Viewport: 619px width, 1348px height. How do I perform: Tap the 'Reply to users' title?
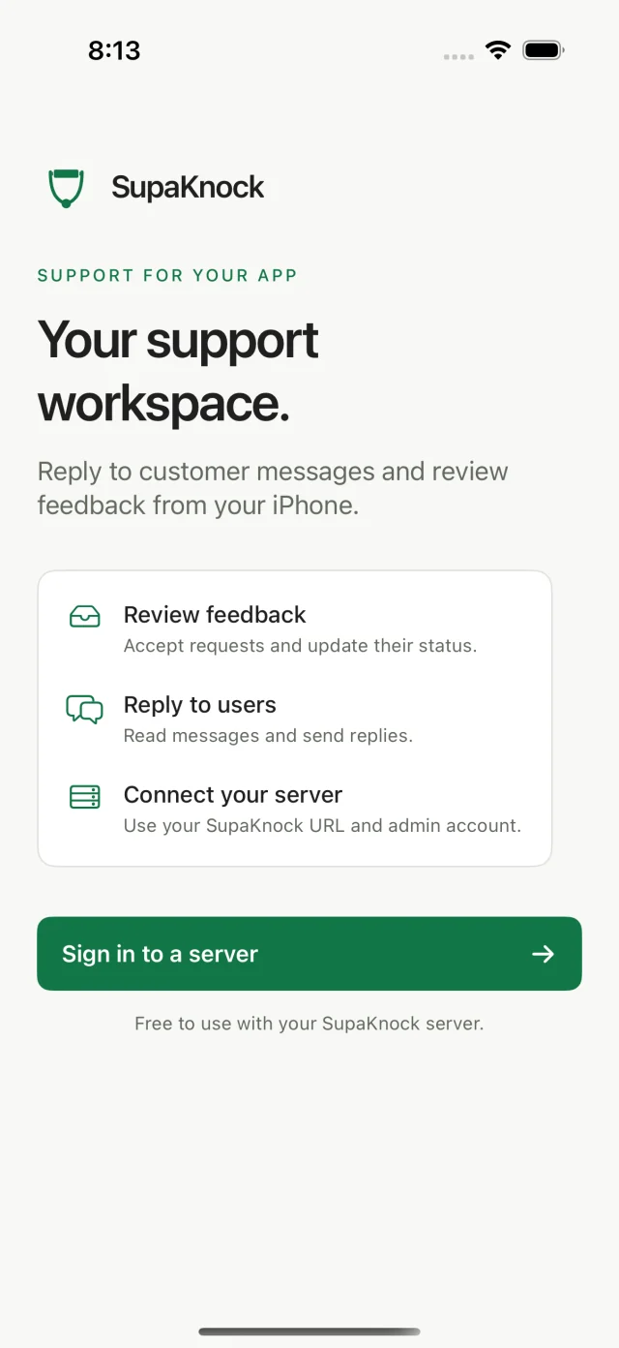200,705
